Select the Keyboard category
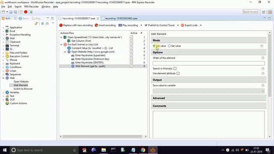This screenshot has width=274, height=154. 15,64
